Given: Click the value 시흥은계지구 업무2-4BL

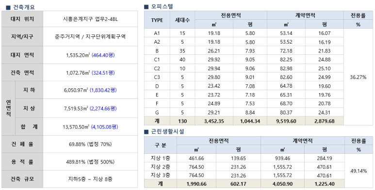Looking at the screenshot, I should pyautogui.click(x=90, y=19).
